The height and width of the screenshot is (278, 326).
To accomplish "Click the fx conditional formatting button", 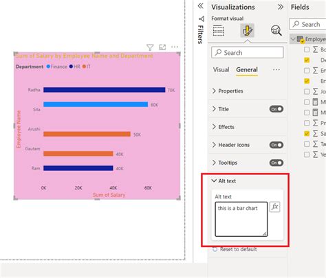I will point(274,207).
